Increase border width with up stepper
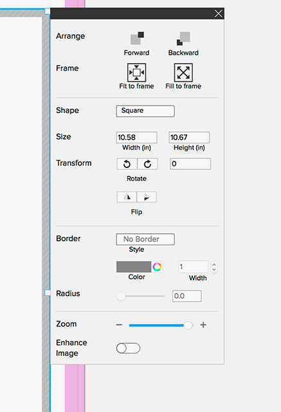The image size is (281, 412). 214,265
